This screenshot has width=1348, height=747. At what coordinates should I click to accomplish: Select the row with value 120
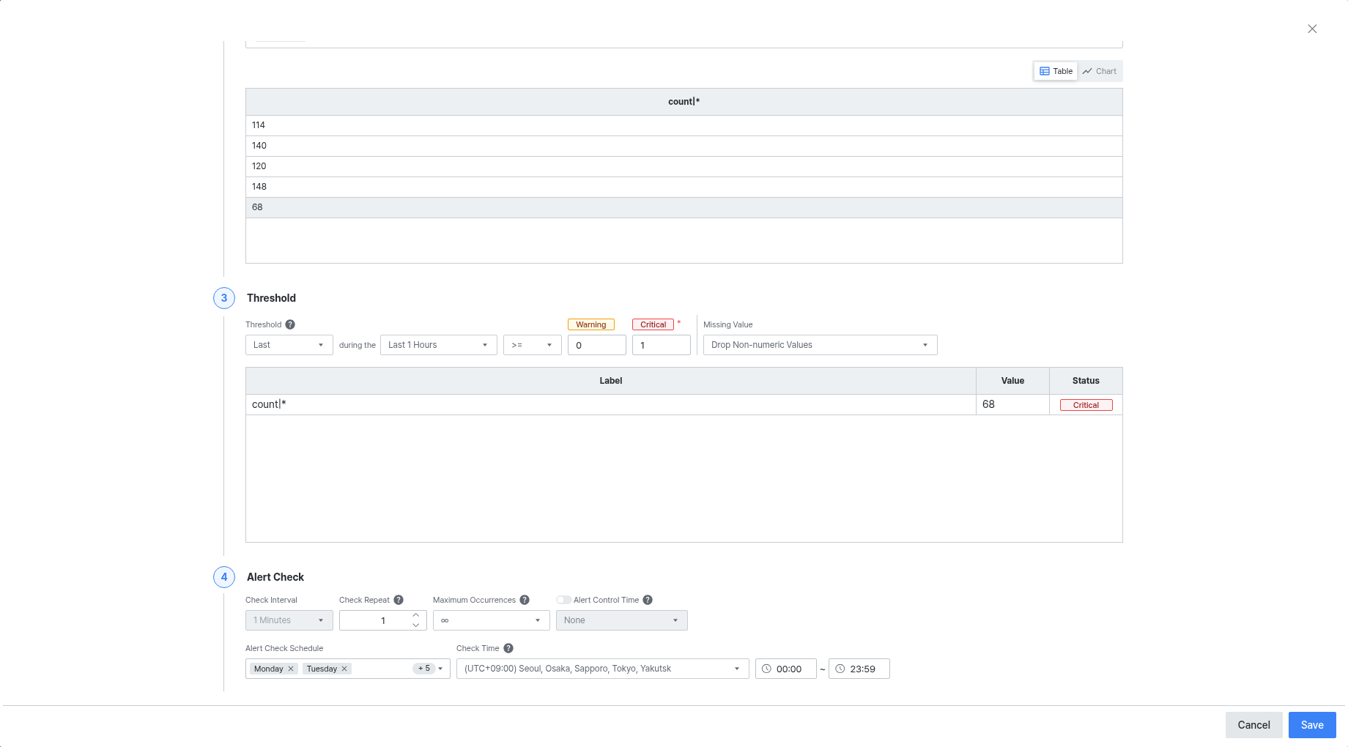tap(684, 166)
